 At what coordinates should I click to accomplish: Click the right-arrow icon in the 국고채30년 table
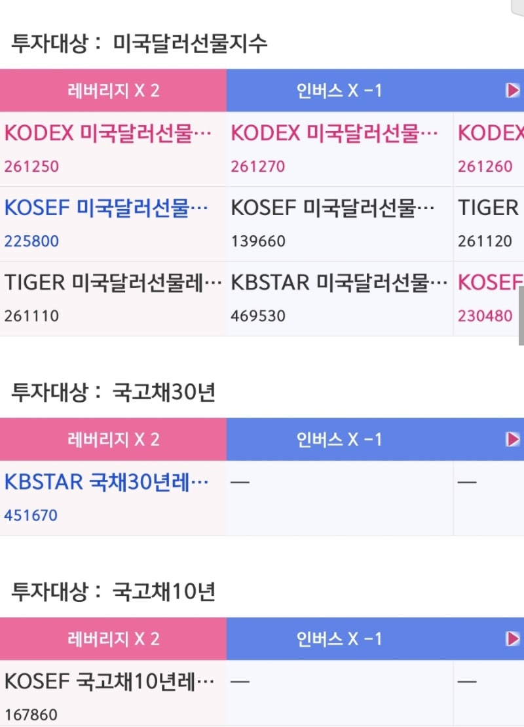(514, 440)
